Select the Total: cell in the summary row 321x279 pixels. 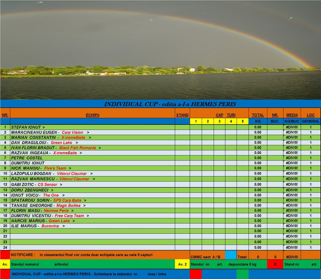point(243,257)
